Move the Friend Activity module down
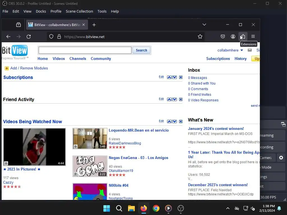The width and height of the screenshot is (287, 215). (x=175, y=99)
